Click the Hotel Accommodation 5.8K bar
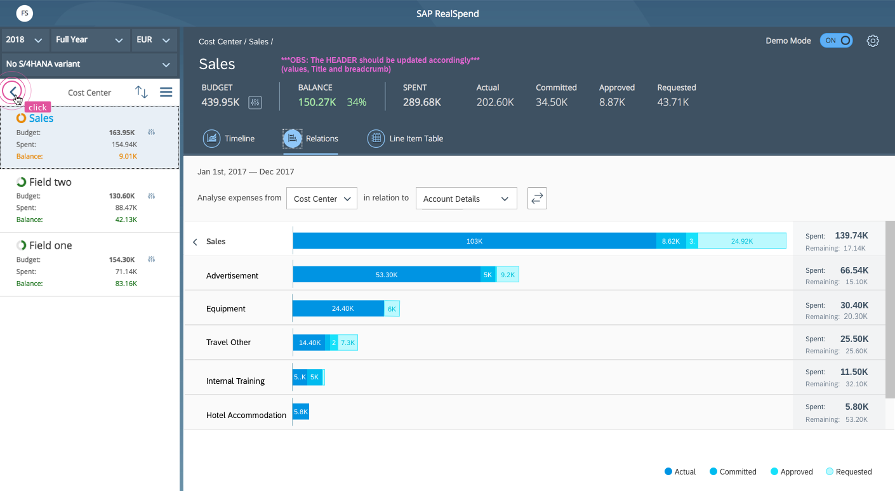Viewport: 895px width, 491px height. point(301,412)
